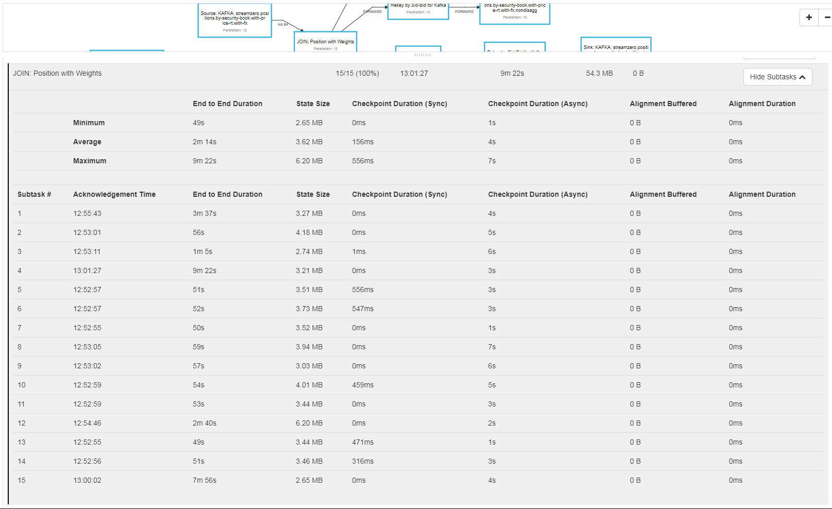This screenshot has height=509, width=832.
Task: Click JOIN: Position with Weights operator row
Action: tap(57, 73)
